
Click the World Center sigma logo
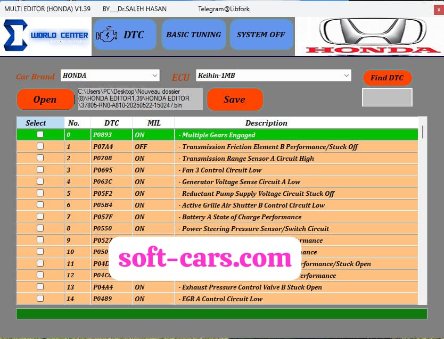(x=15, y=35)
